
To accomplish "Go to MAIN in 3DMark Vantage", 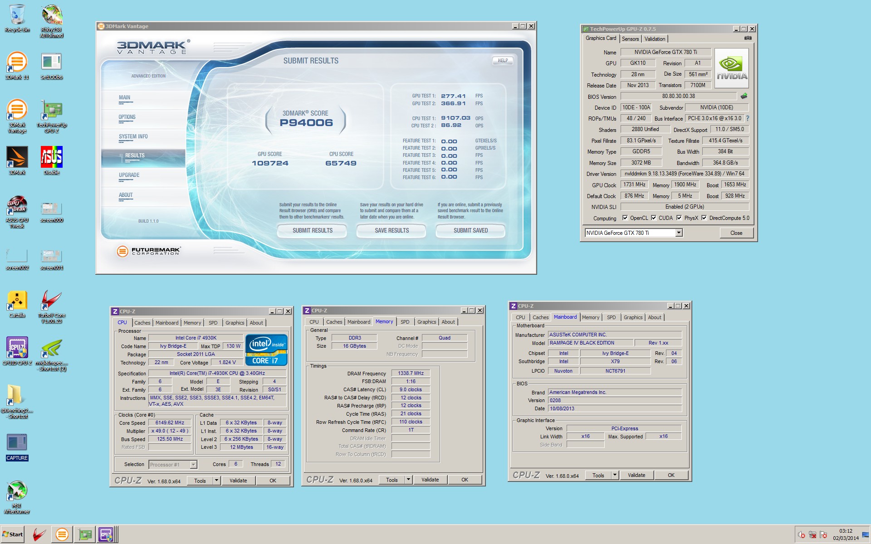I will click(124, 97).
